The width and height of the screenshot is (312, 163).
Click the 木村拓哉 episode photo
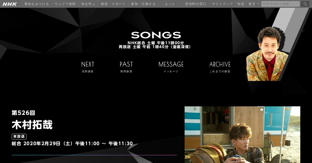[242, 135]
